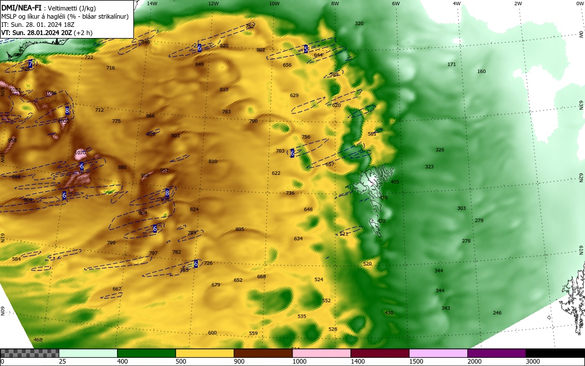Image resolution: width=585 pixels, height=366 pixels.
Task: Click the map value '667'
Action: 117,289
